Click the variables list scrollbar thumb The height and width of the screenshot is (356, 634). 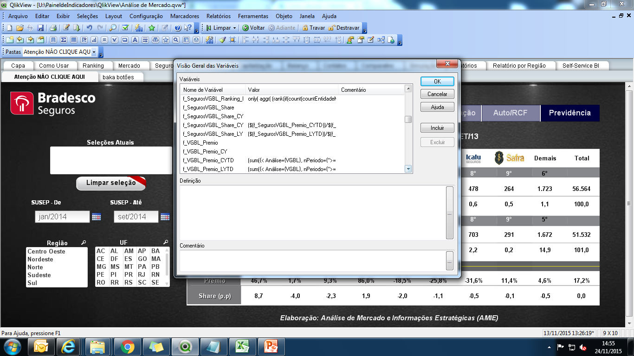coord(408,120)
